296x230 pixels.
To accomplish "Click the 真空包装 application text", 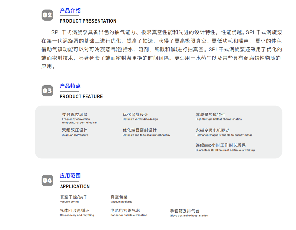I will pos(119,197).
